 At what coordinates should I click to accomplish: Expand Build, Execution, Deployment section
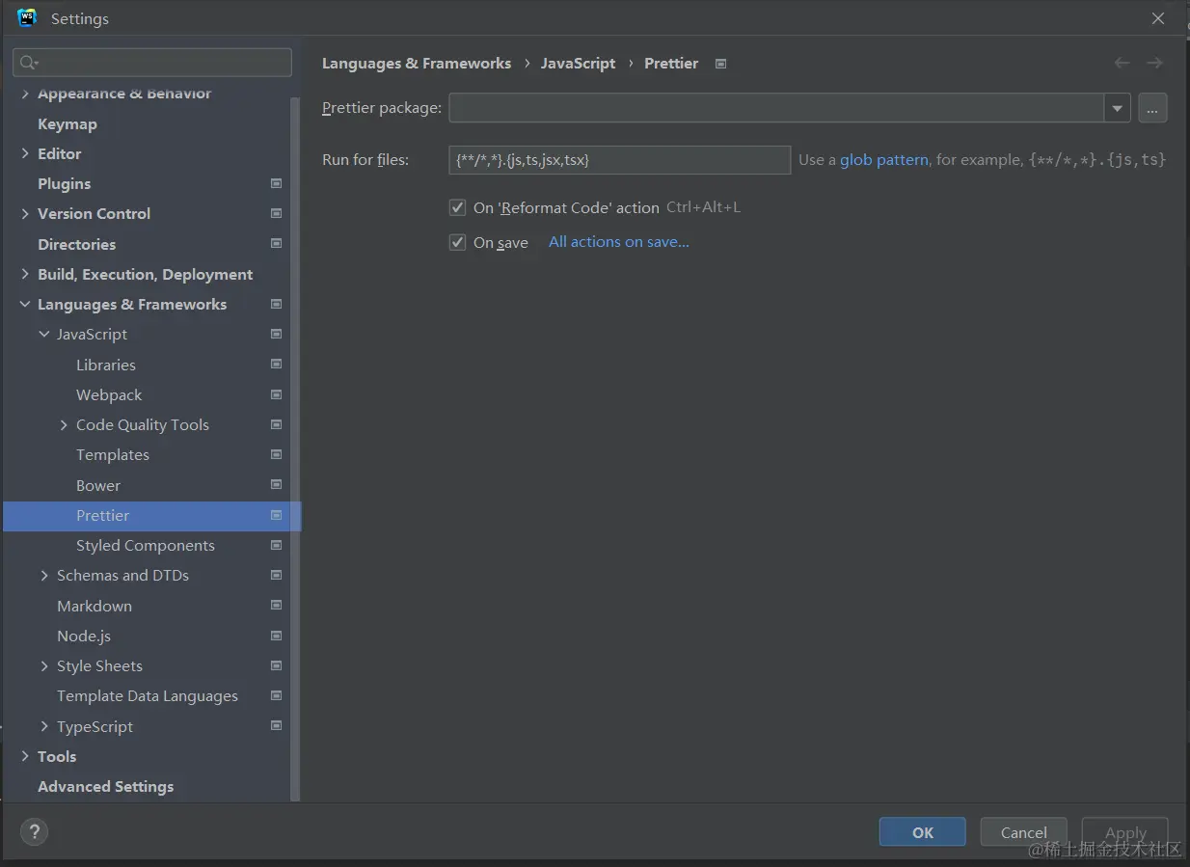[x=25, y=274]
